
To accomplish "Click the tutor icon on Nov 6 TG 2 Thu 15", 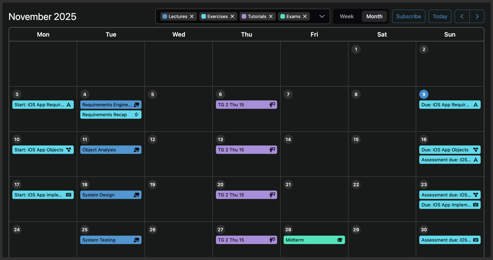I will (272, 105).
